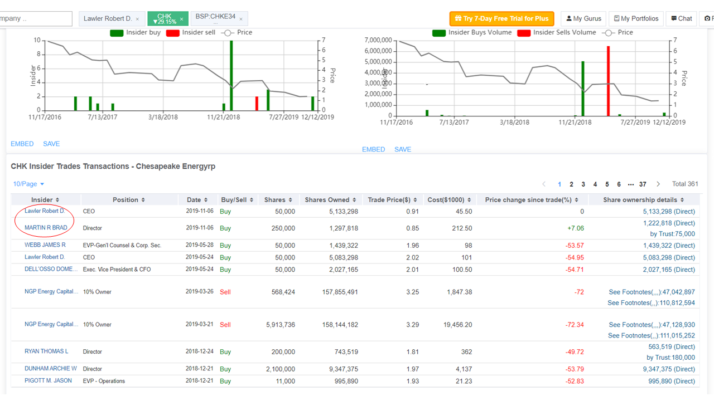Jump to page 37 in pagination
The image size is (714, 401).
coord(643,184)
